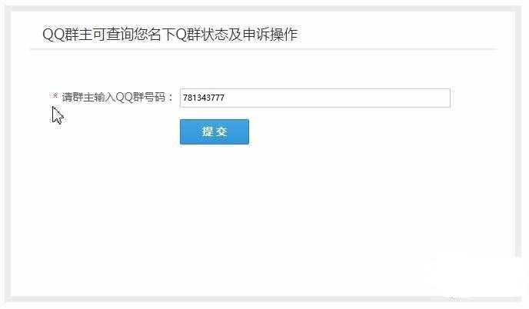Click the digits 777 at number end
Screen dimensions: 529x309
pos(218,98)
